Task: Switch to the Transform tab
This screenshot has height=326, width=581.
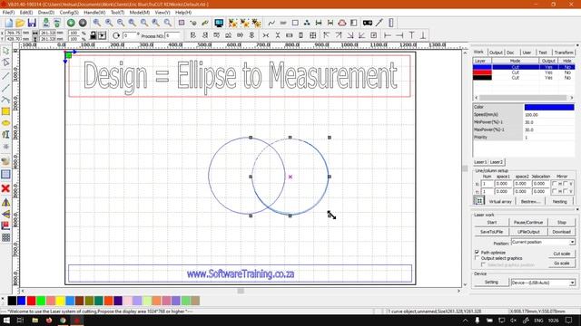Action: point(564,53)
